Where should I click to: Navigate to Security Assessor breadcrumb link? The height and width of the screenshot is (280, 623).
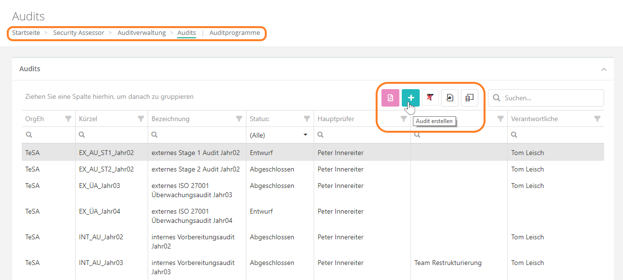click(x=78, y=33)
